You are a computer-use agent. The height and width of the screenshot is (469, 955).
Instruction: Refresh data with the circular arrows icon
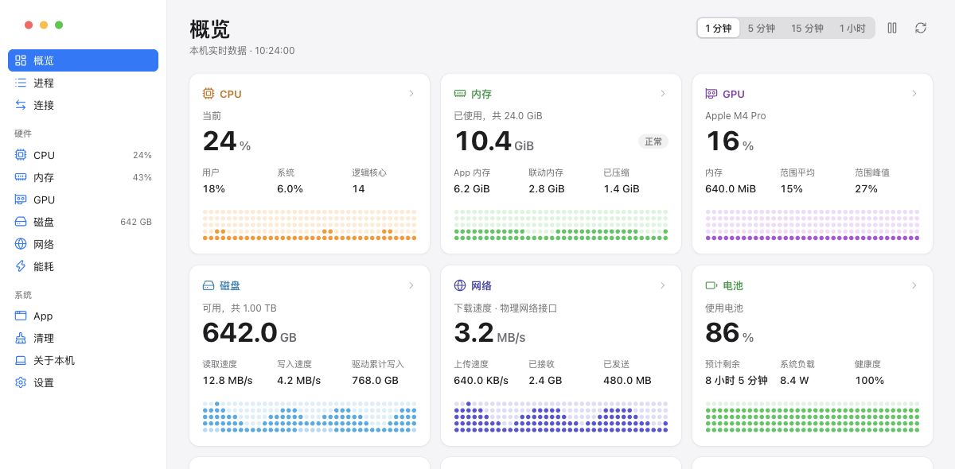921,28
